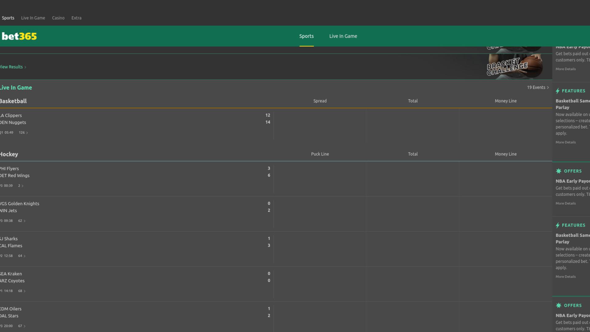Expand Clippers vs Nuggets 126 markets chevron
Viewport: 590px width, 332px height.
[x=27, y=133]
